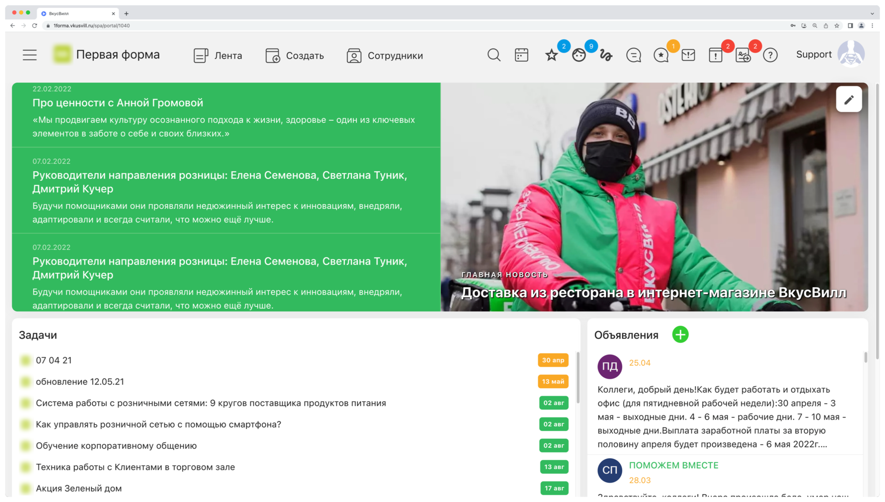Viewport: 885px width, 502px height.
Task: Edit banner with the pencil icon
Action: pyautogui.click(x=849, y=100)
